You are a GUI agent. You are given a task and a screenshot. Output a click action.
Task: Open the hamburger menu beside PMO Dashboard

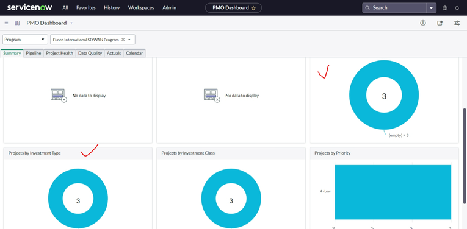pyautogui.click(x=7, y=23)
